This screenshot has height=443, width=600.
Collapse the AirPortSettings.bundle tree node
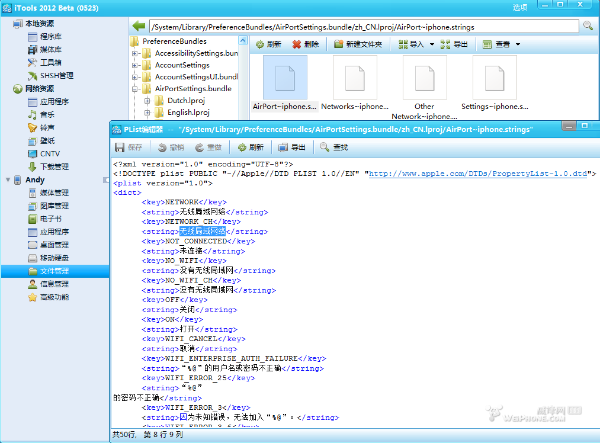(x=135, y=89)
